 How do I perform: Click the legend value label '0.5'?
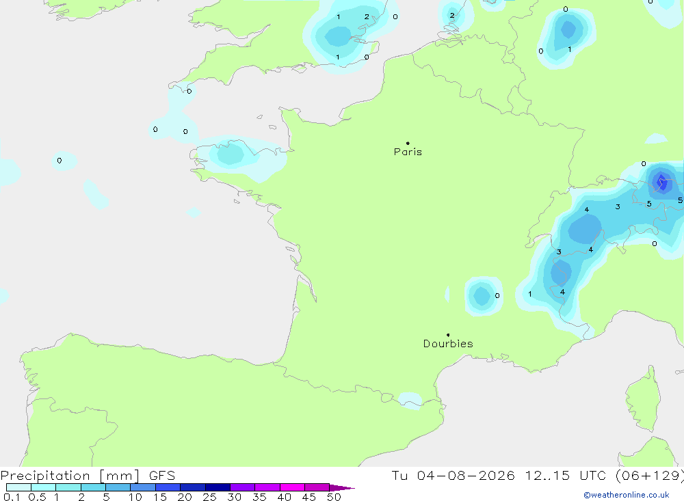click(37, 497)
